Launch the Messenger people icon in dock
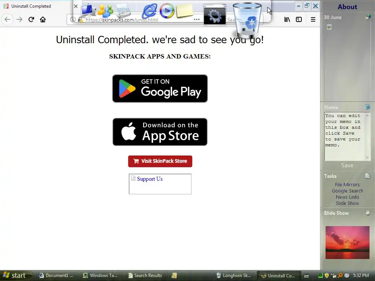This screenshot has height=281, width=375. click(x=105, y=11)
